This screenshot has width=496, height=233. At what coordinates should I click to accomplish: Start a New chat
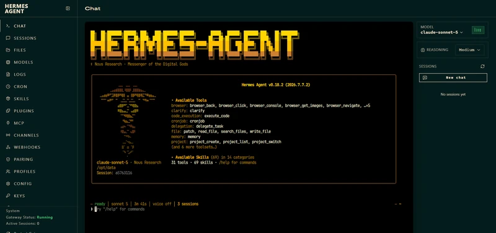(x=453, y=77)
